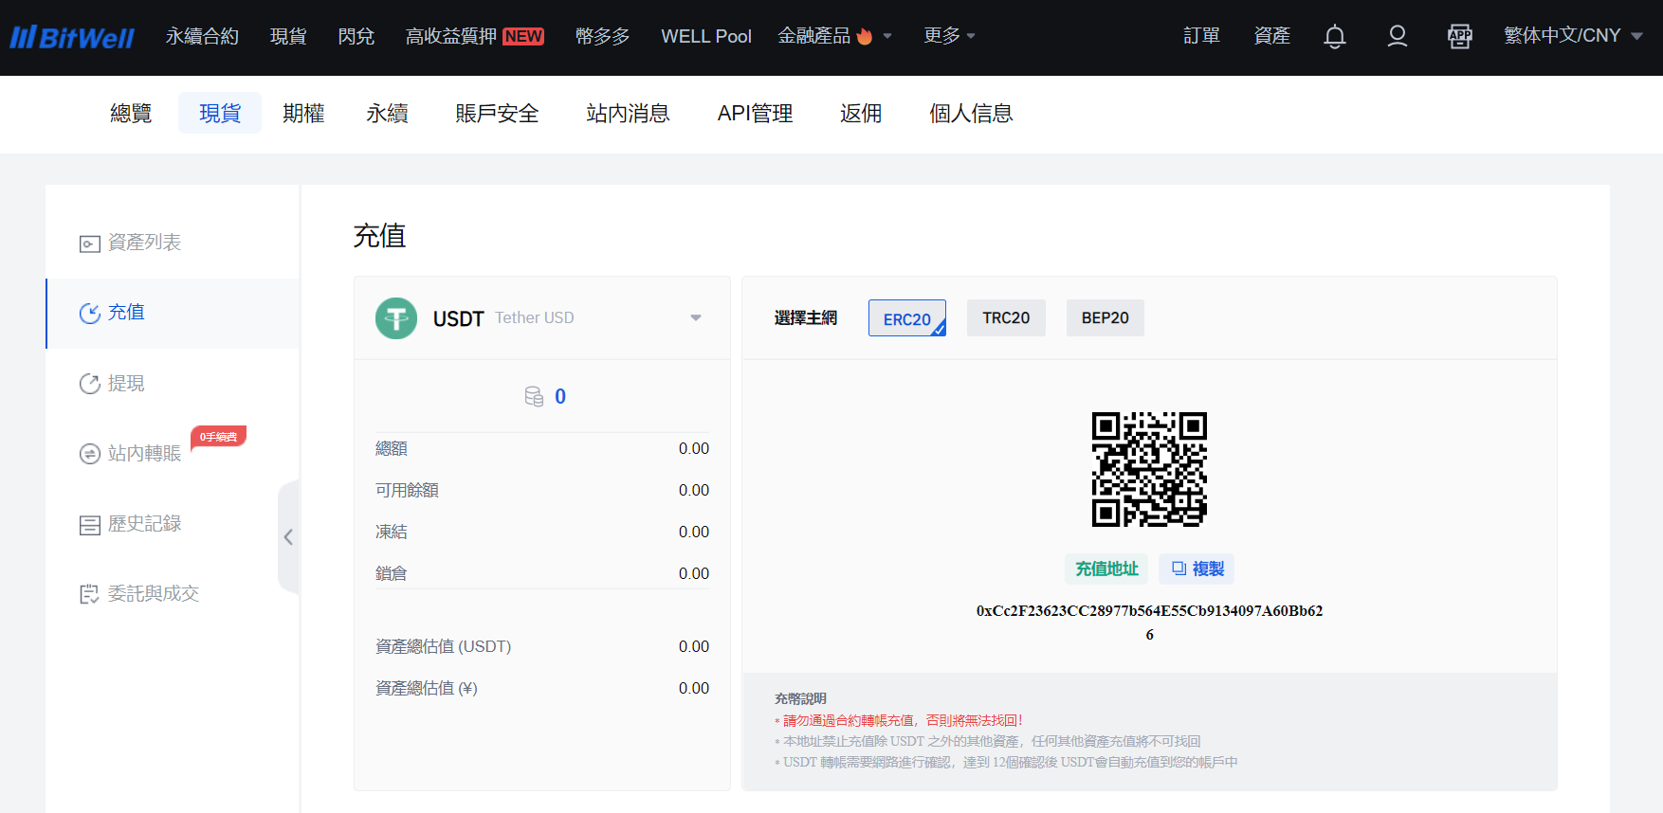Open 資產 in the top navigation
The height and width of the screenshot is (813, 1663).
click(x=1271, y=36)
